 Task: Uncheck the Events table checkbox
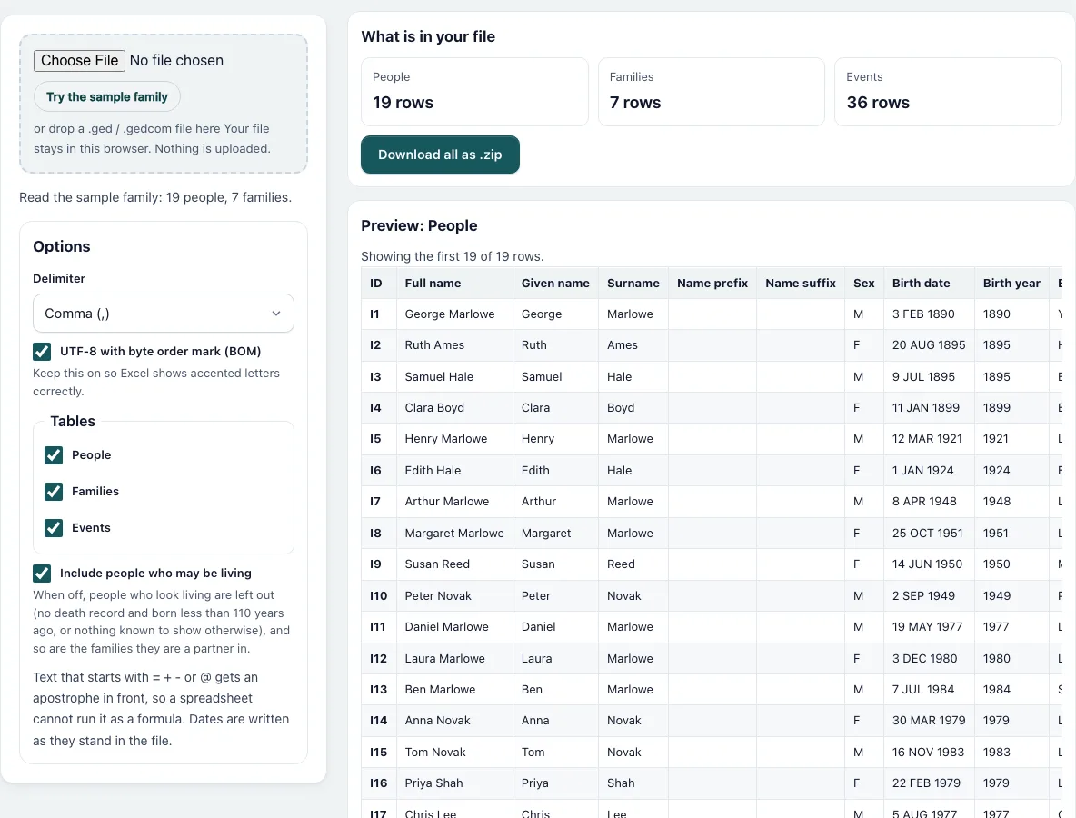(54, 528)
